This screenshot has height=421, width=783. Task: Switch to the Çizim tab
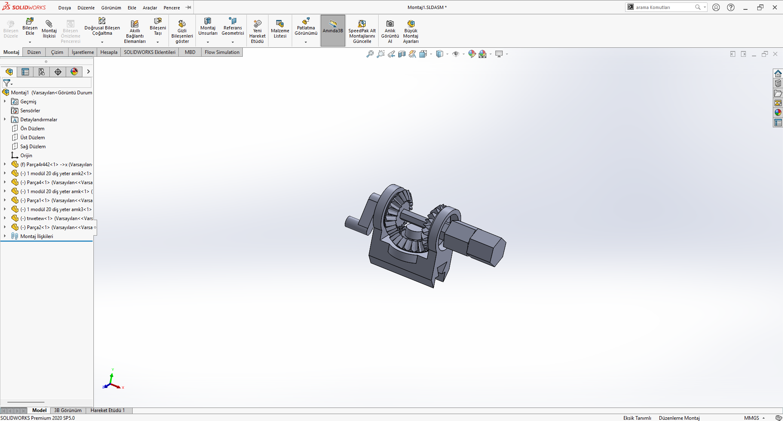(x=57, y=52)
